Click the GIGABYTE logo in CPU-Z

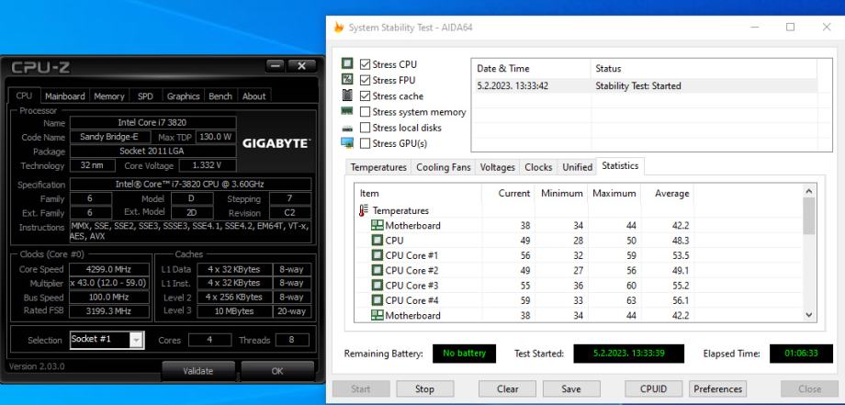(x=276, y=144)
